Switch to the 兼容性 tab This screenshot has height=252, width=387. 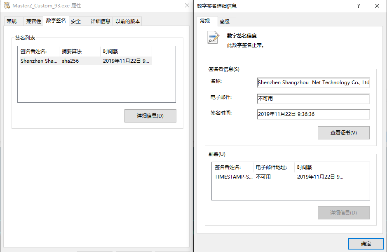(33, 21)
